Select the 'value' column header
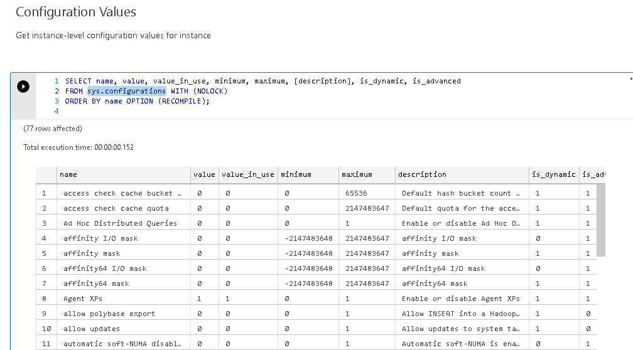Image resolution: width=633 pixels, height=350 pixels. pos(204,174)
